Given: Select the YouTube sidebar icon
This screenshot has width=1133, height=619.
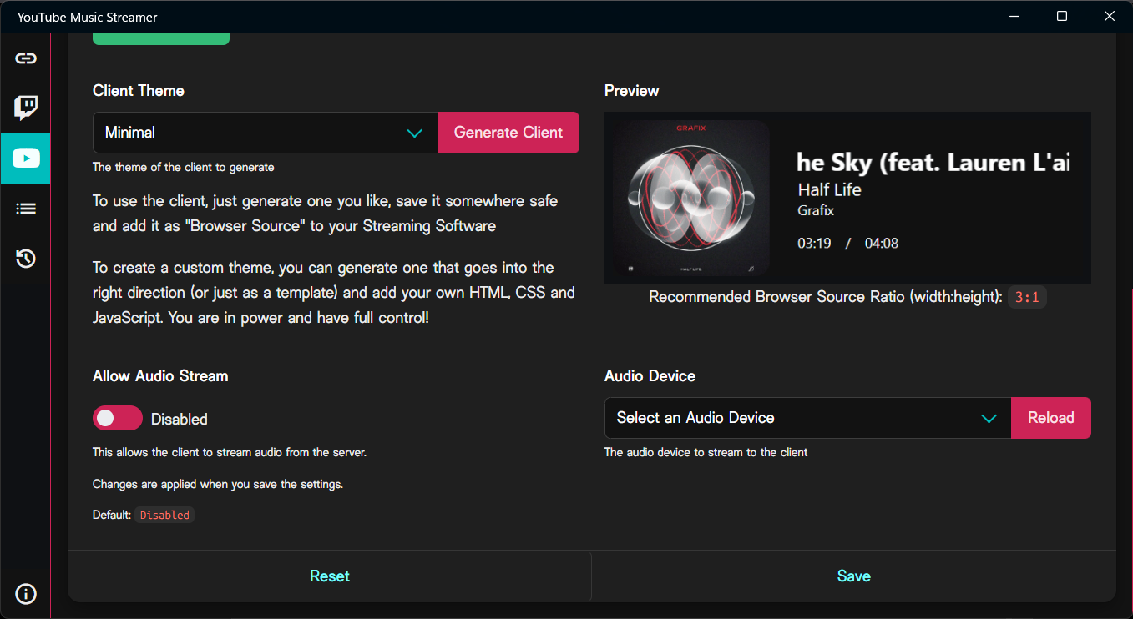Looking at the screenshot, I should point(26,158).
